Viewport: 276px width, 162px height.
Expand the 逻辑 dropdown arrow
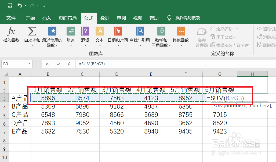(85, 45)
